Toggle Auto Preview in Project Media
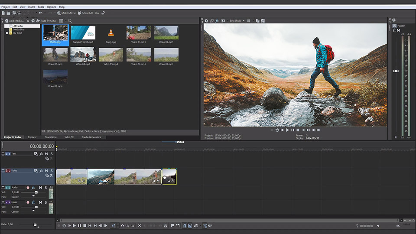The image size is (416, 234). coord(46,21)
